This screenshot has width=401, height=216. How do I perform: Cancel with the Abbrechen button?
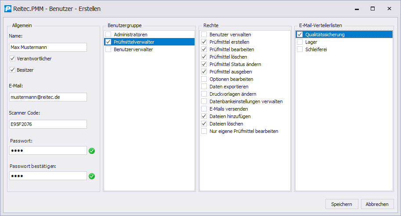click(x=377, y=204)
